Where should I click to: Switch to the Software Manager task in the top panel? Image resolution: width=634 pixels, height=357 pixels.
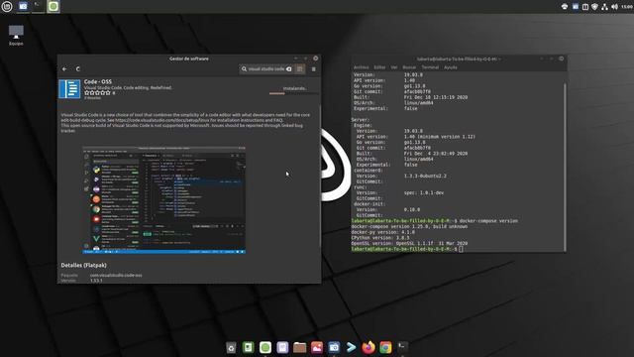coord(53,7)
